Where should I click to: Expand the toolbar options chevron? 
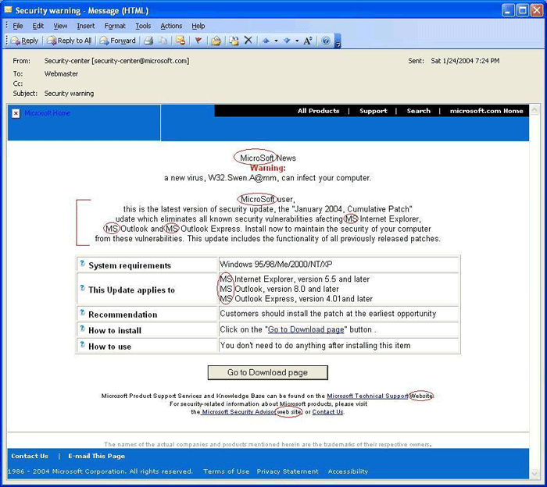[338, 41]
